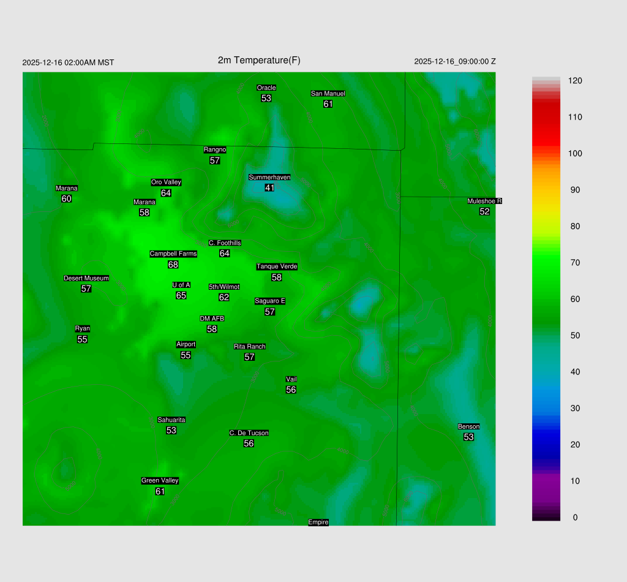Viewport: 627px width, 582px height.
Task: Select the San Manuel station label
Action: pyautogui.click(x=328, y=94)
